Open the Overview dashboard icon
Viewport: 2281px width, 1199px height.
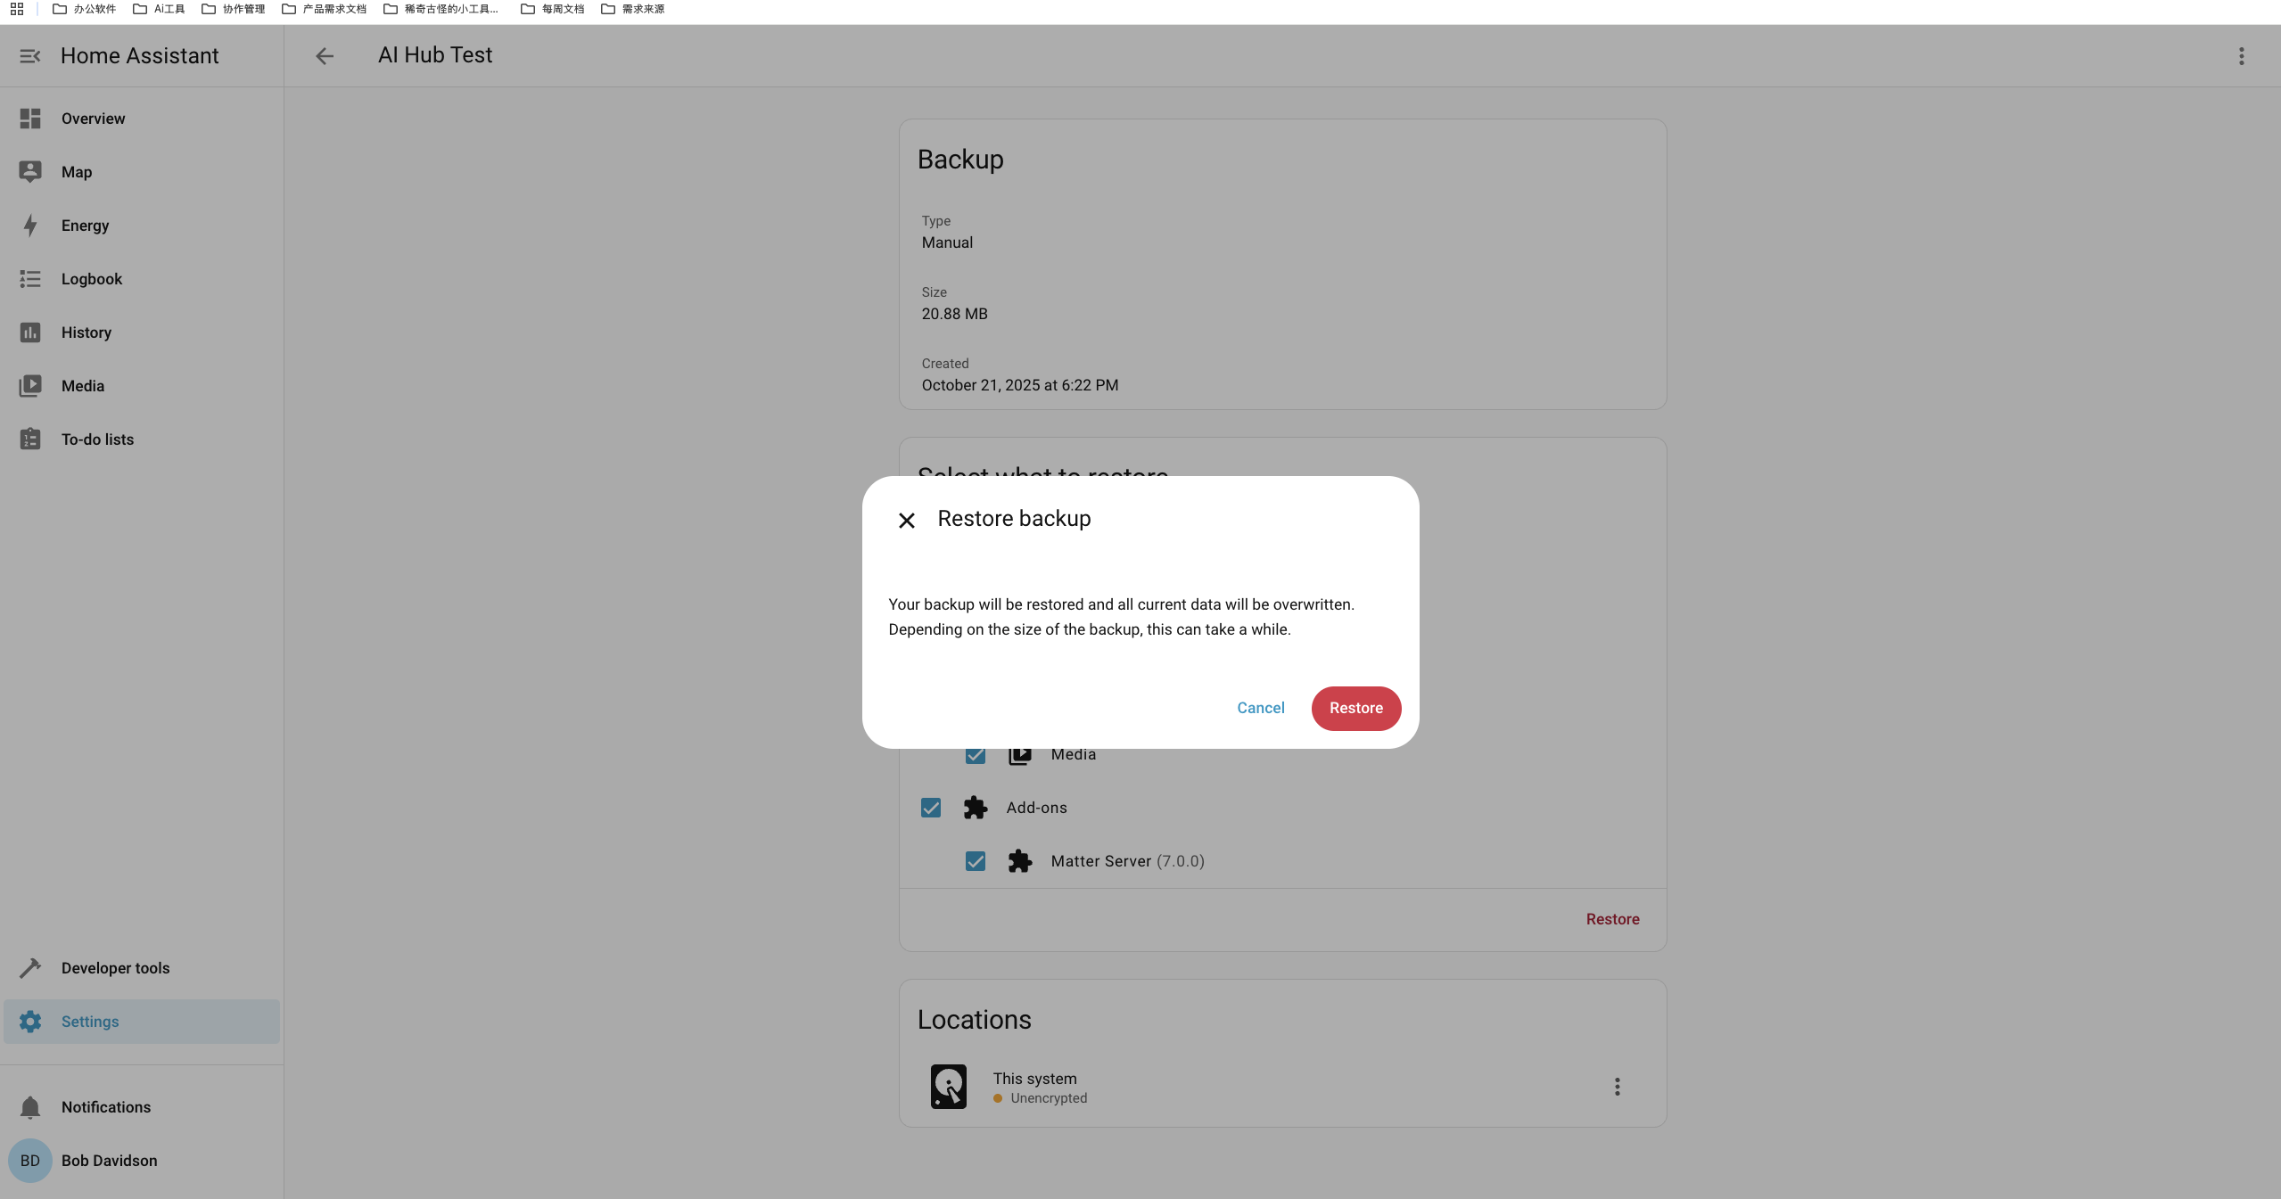tap(30, 119)
